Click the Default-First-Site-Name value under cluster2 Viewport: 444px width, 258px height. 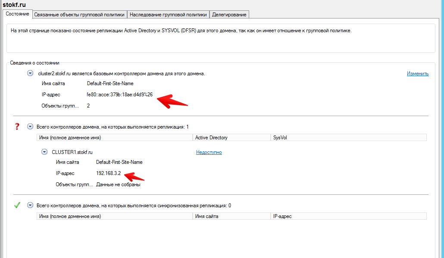tap(110, 83)
